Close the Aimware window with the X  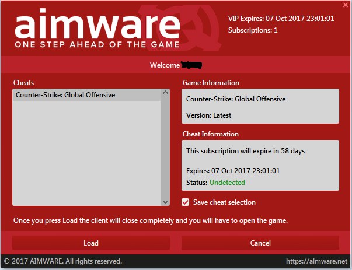coord(346,5)
